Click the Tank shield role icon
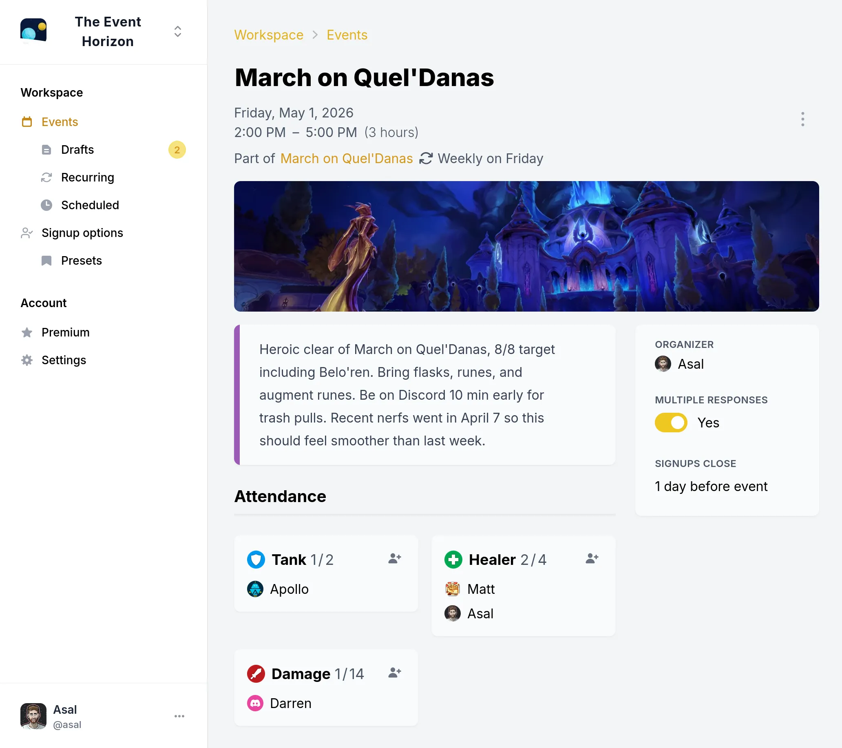Viewport: 842px width, 748px height. tap(256, 560)
